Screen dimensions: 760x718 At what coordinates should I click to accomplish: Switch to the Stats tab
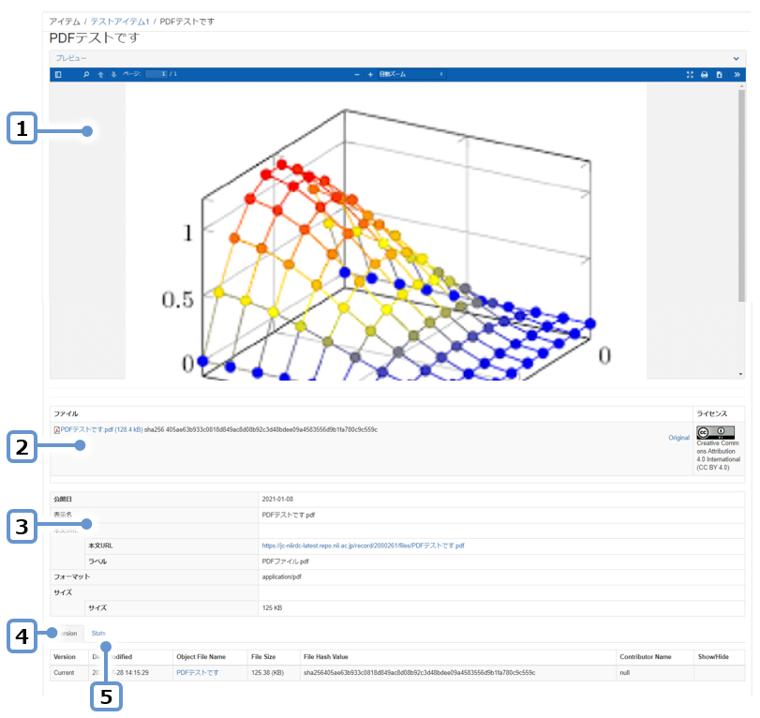click(99, 634)
